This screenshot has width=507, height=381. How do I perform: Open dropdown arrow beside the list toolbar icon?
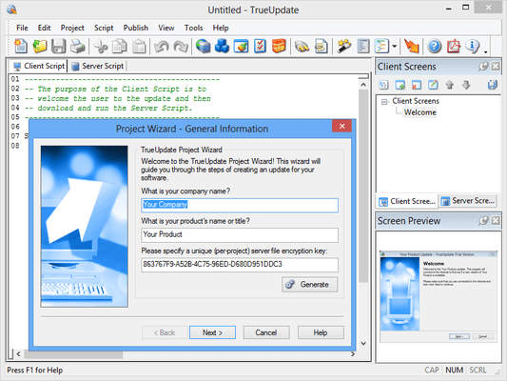click(394, 46)
